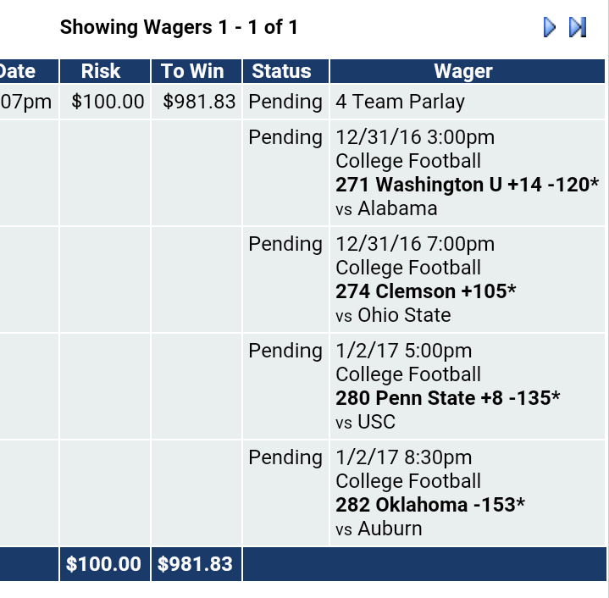This screenshot has height=598, width=609.
Task: Click the total $981.83 in the footer row
Action: tap(197, 564)
